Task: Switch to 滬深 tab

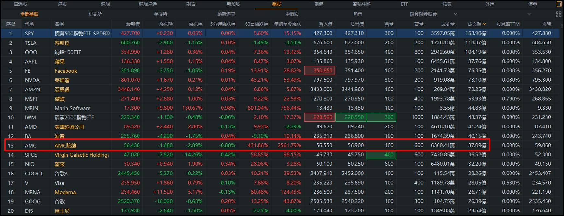Action: (x=105, y=4)
